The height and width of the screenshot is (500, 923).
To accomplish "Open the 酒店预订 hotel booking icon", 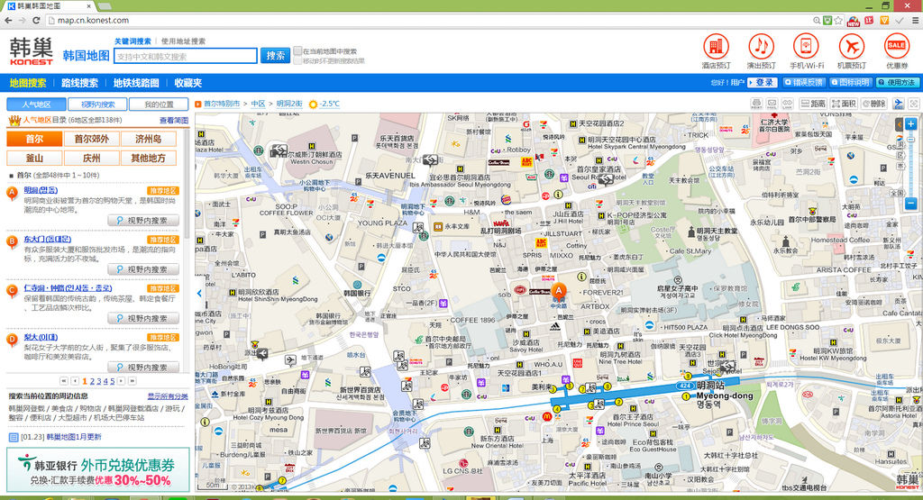I will coord(716,47).
